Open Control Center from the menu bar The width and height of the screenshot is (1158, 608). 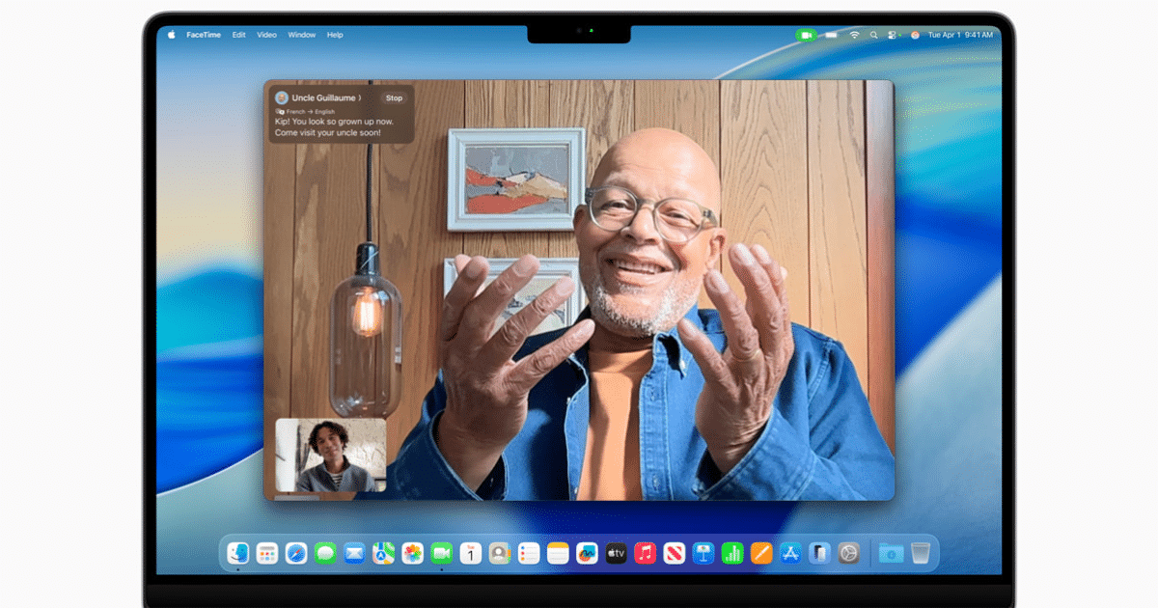894,35
